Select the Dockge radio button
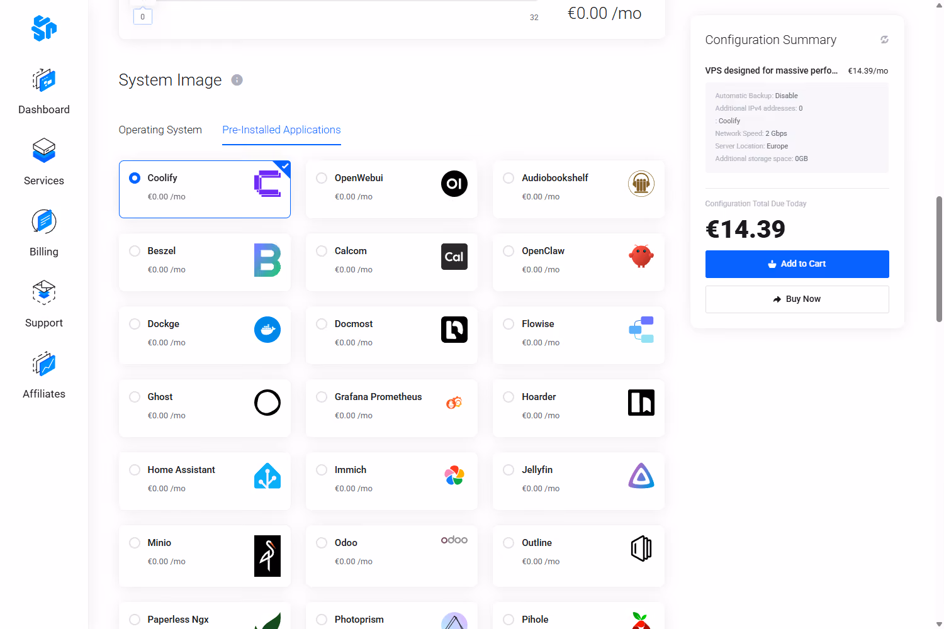Screen dimensions: 944x629 [135, 324]
